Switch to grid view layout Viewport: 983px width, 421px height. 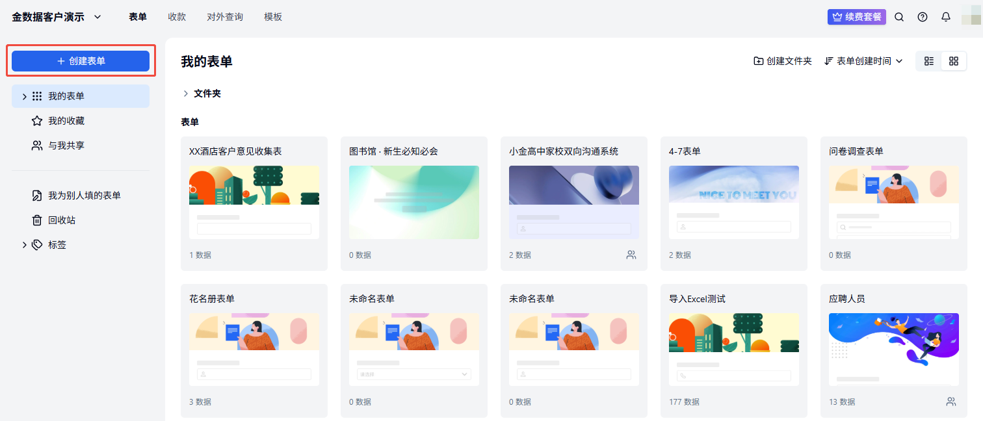(954, 61)
